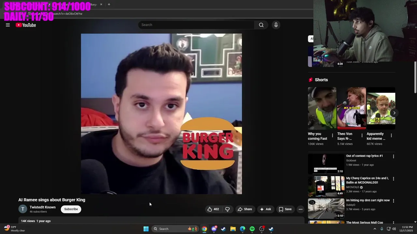The height and width of the screenshot is (234, 417).
Task: Open Chrome from the taskbar
Action: (204, 229)
